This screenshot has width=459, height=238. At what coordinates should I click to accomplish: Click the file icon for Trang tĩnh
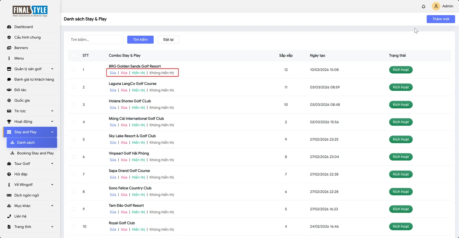(x=9, y=227)
